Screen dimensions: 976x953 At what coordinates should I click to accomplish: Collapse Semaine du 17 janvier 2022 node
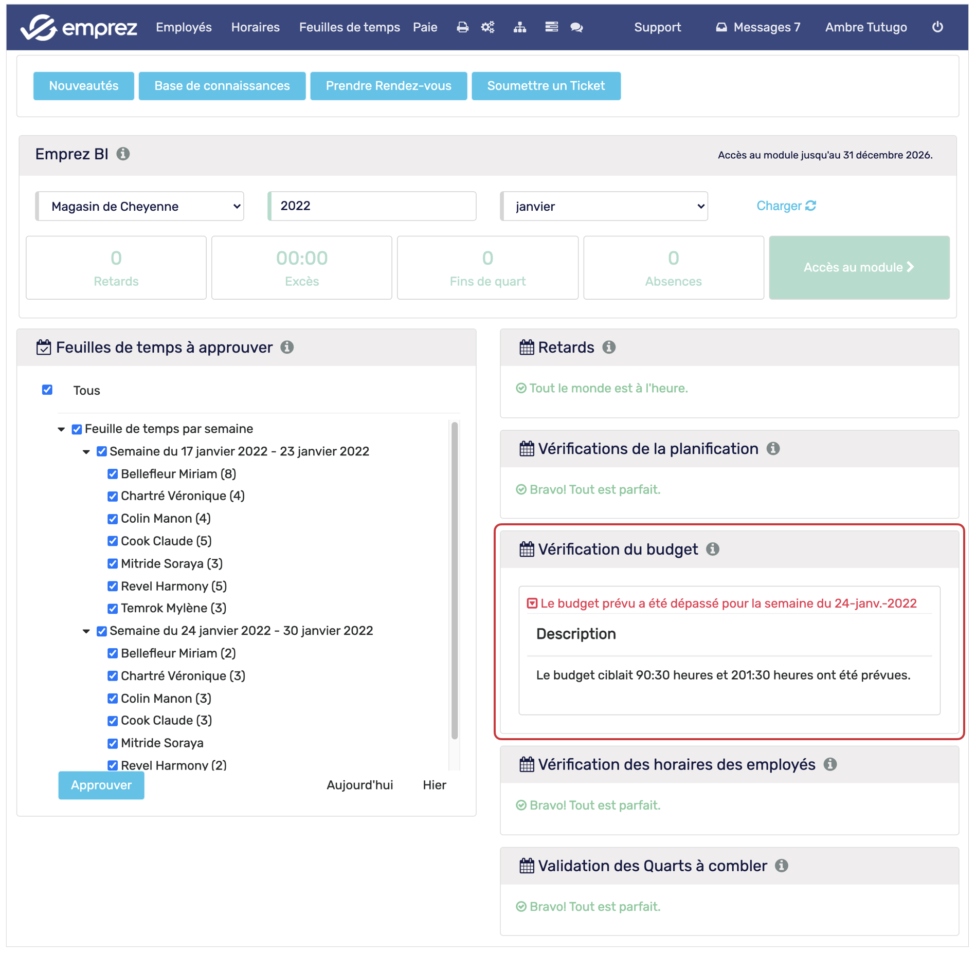(x=86, y=452)
